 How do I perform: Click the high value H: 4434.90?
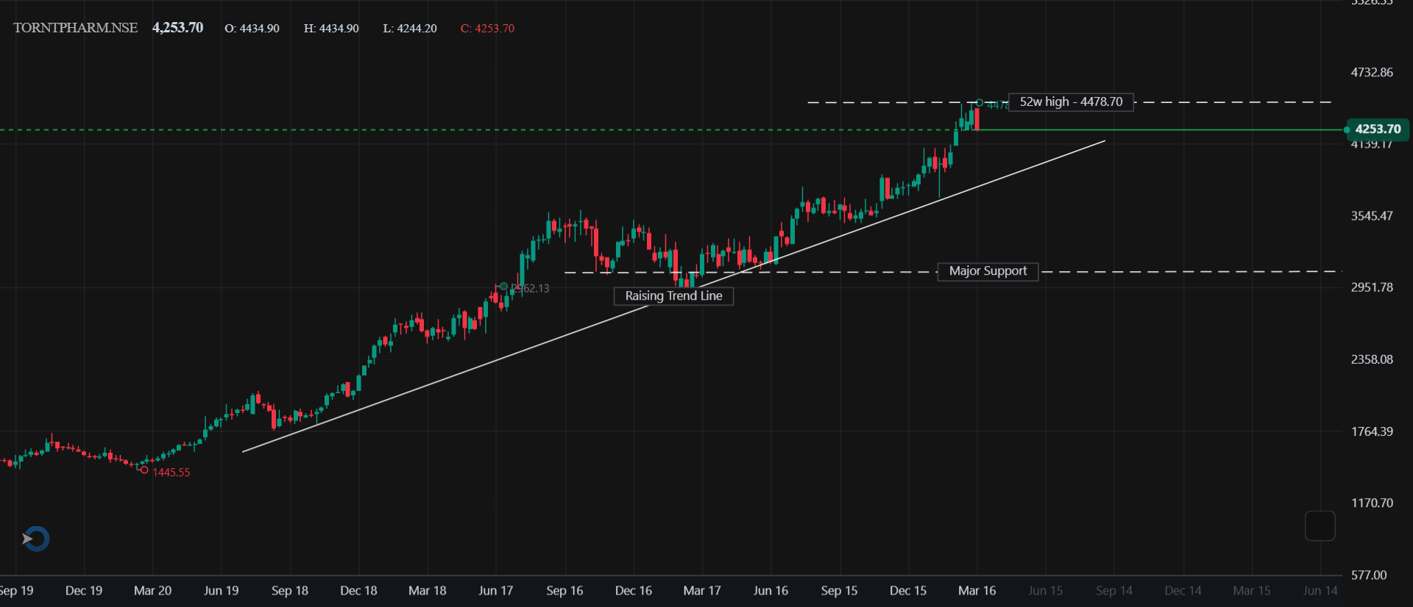331,29
